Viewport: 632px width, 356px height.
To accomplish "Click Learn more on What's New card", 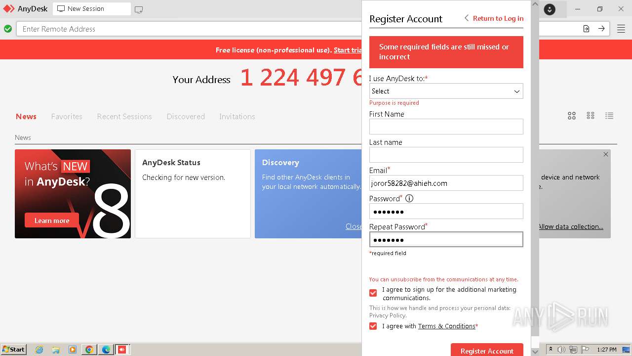I will coord(52,221).
